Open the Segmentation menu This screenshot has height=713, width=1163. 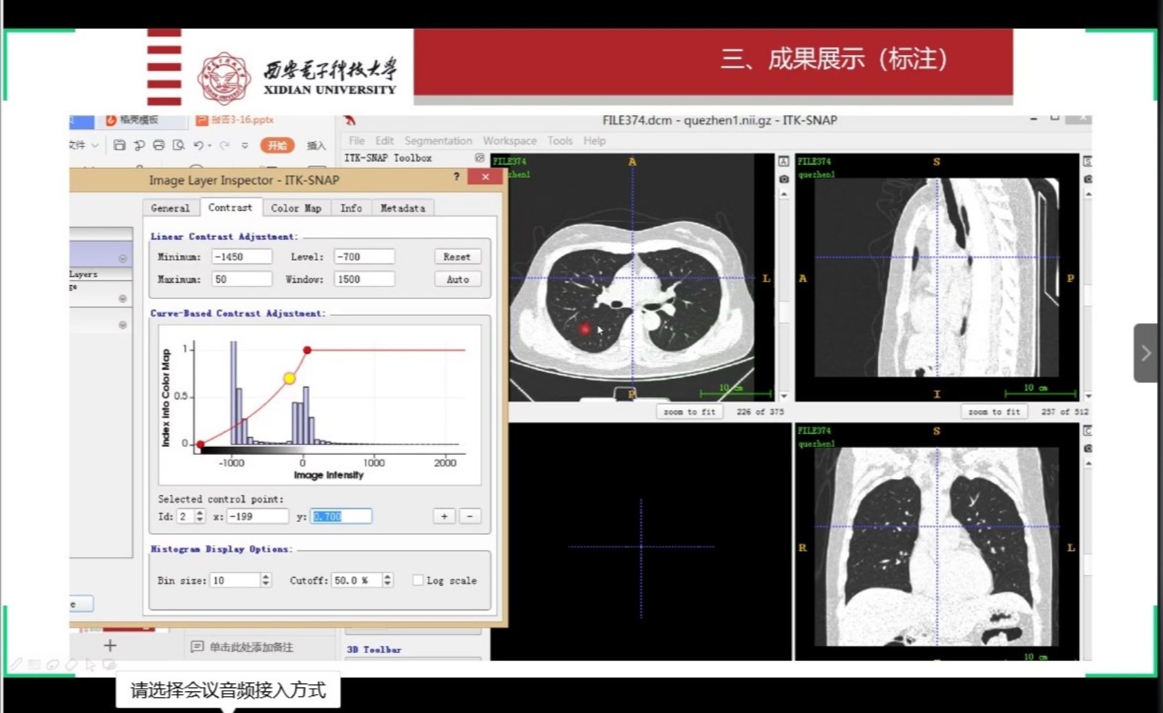point(438,140)
